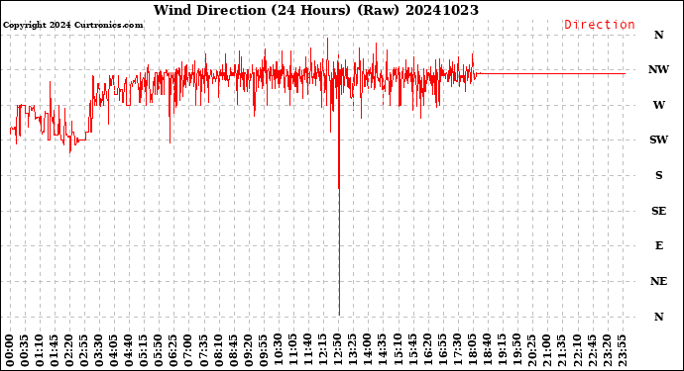Click the "11:05" time label
The width and height of the screenshot is (684, 371).
(x=293, y=350)
